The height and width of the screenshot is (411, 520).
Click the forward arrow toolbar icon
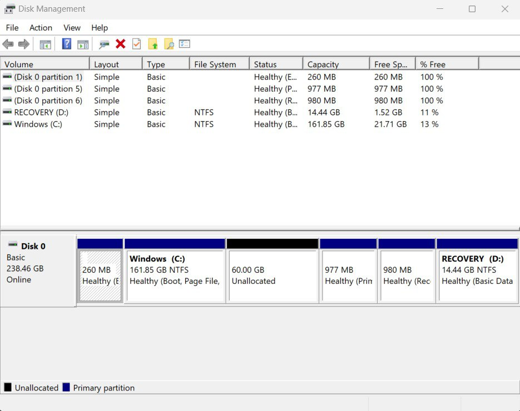pos(23,44)
